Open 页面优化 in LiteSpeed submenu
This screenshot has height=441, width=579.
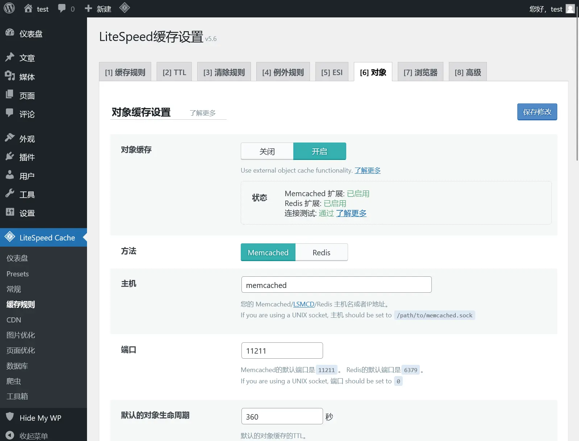coord(21,350)
